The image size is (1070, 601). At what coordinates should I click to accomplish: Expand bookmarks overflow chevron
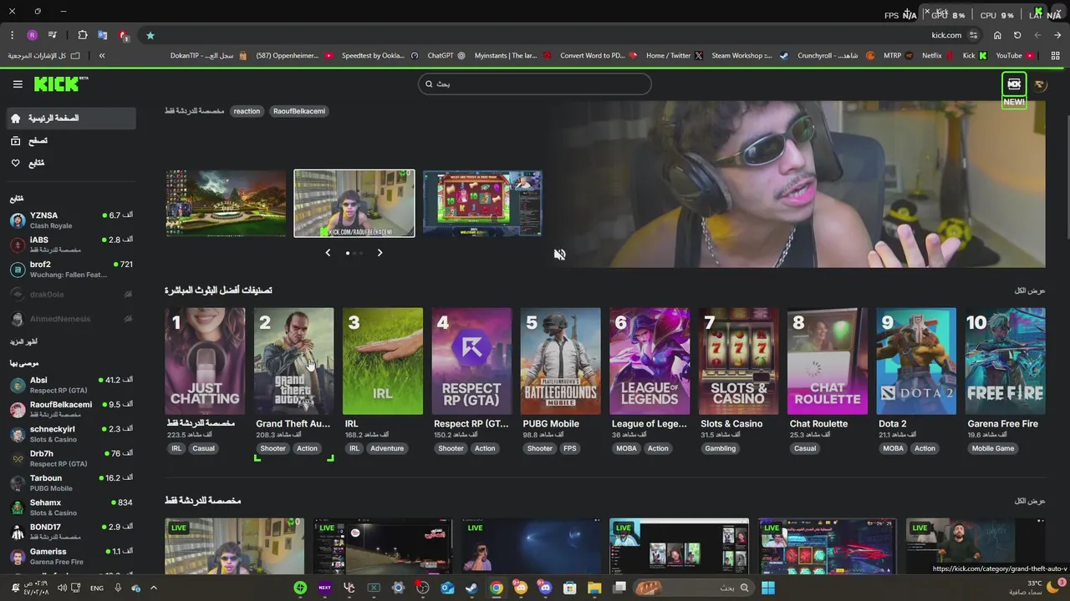click(x=102, y=56)
